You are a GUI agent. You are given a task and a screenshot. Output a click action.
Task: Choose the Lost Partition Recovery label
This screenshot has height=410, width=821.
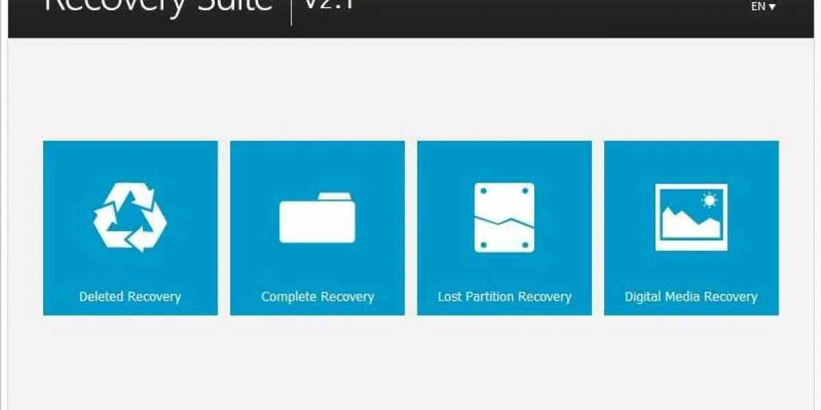[504, 297]
